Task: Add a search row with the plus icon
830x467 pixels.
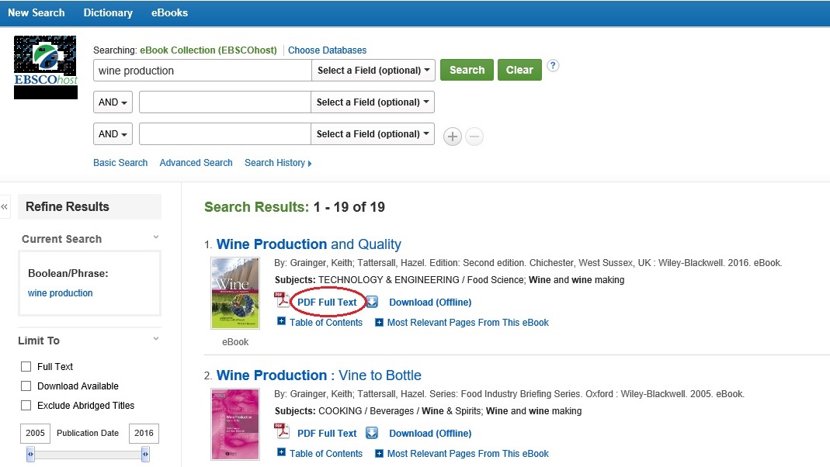Action: [453, 137]
